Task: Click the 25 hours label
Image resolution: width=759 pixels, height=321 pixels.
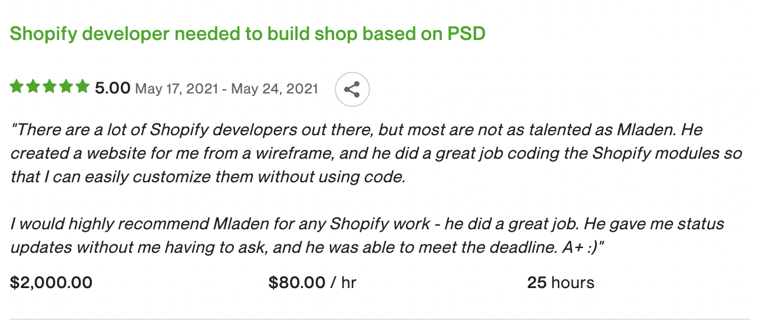Action: (560, 283)
